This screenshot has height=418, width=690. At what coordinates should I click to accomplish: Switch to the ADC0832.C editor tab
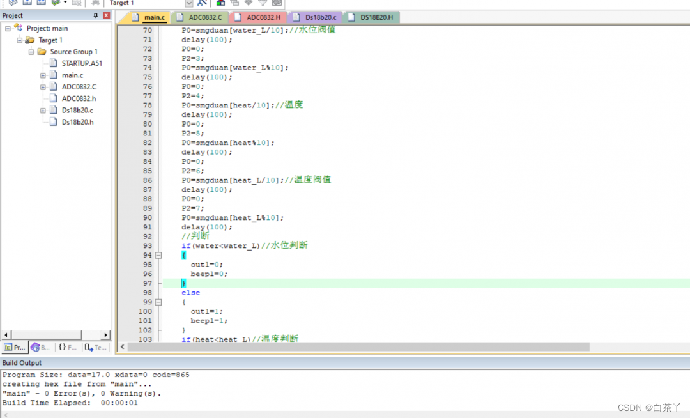coord(204,17)
